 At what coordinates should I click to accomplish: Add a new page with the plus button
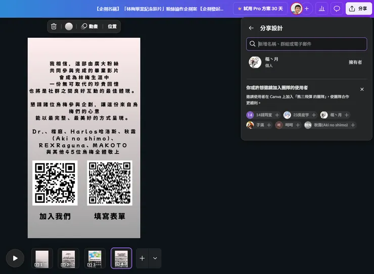click(142, 258)
